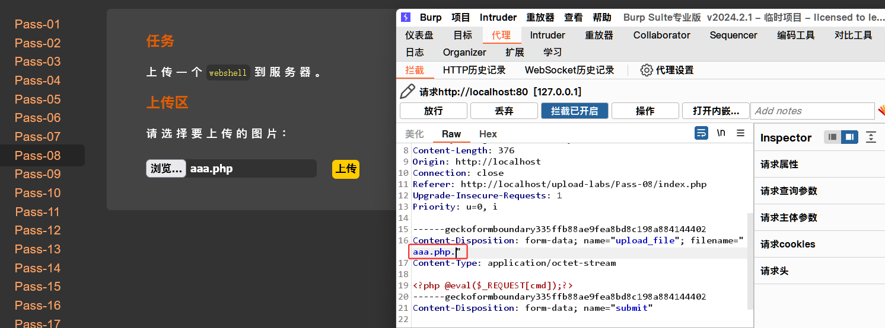885x328 pixels.
Task: Toggle show non-printable characters \n icon
Action: coord(721,133)
